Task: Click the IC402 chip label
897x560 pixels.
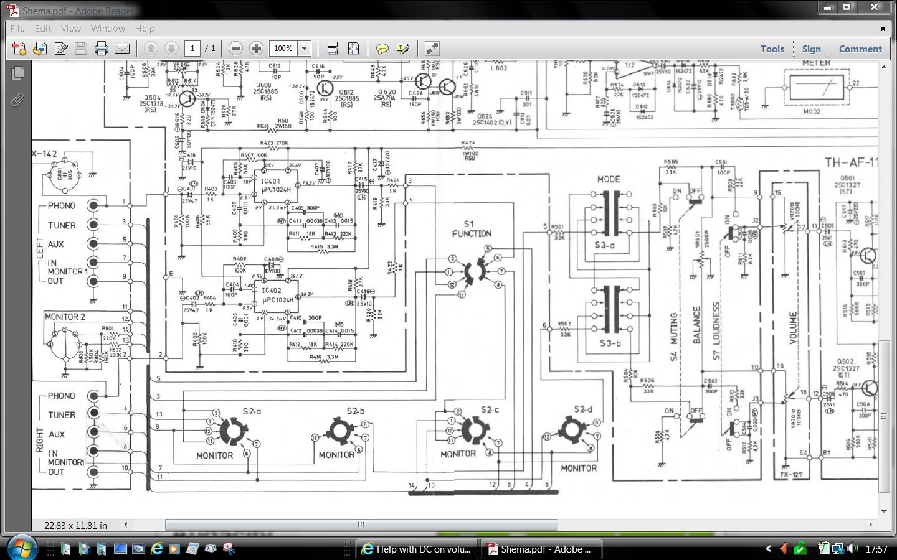Action: pos(271,291)
